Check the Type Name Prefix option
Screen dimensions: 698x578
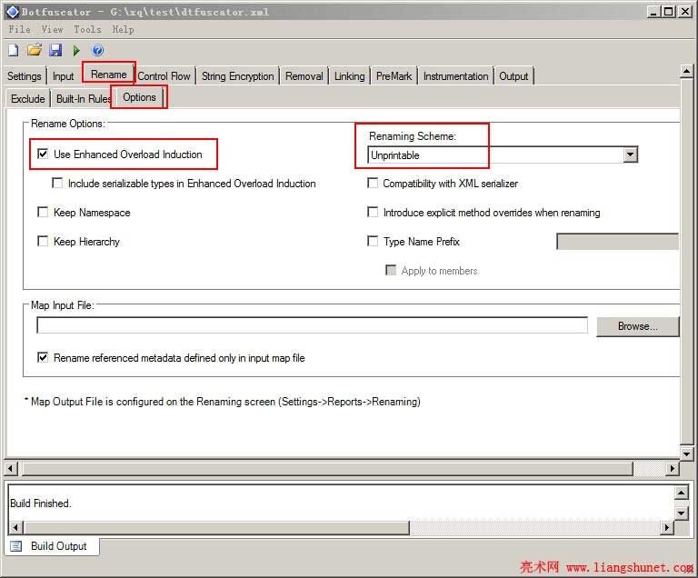pos(373,242)
